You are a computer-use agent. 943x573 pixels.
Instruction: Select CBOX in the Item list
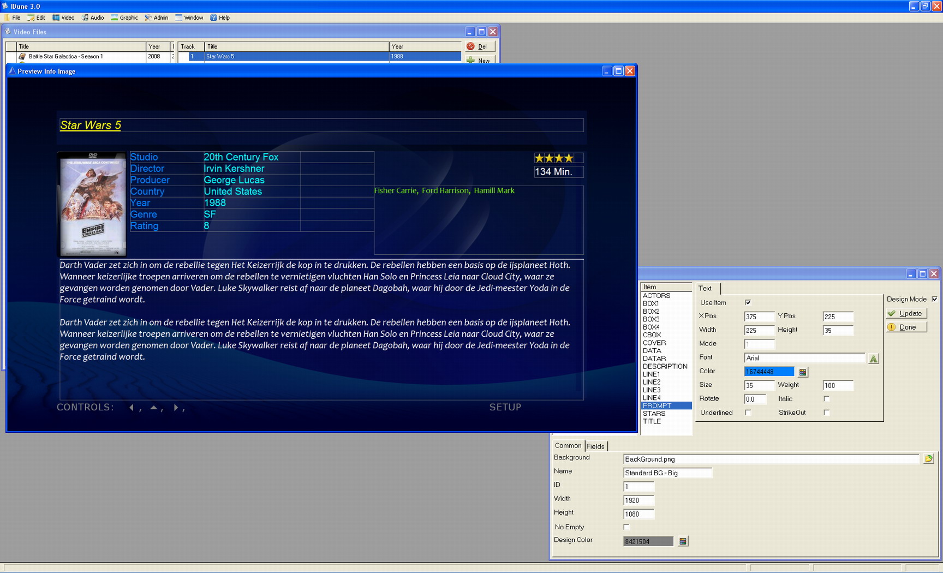click(666, 335)
